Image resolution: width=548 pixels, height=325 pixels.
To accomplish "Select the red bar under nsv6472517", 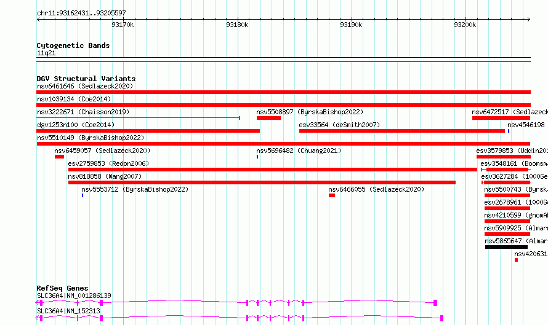I will click(501, 118).
